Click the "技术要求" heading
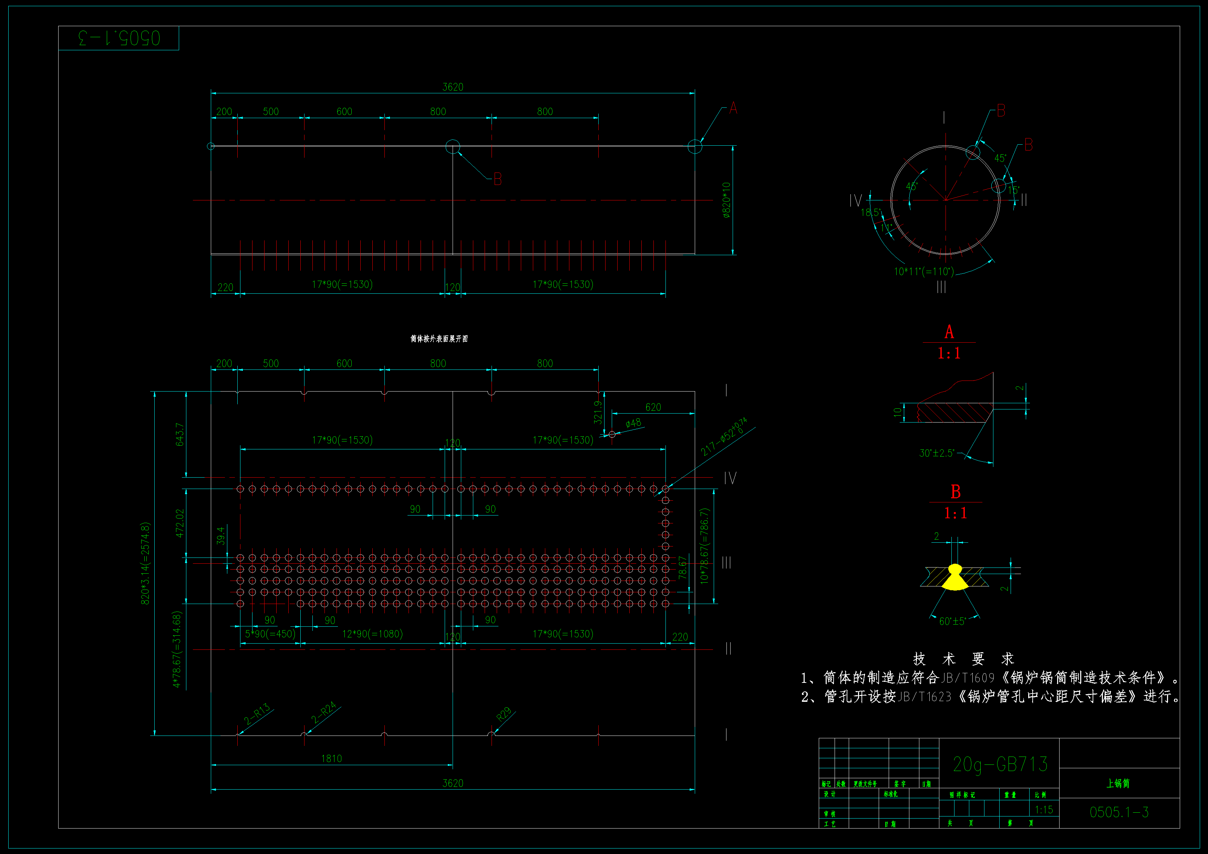Viewport: 1208px width, 854px height. click(963, 659)
